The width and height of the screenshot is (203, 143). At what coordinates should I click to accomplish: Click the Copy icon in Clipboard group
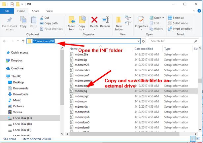coord(23,20)
